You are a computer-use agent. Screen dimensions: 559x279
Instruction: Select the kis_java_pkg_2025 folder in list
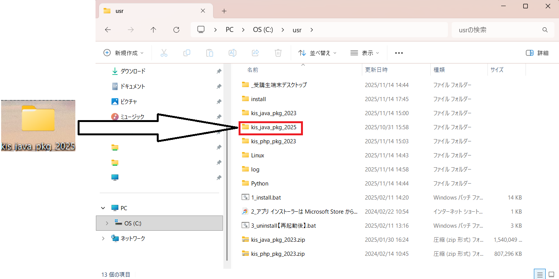[x=273, y=127]
